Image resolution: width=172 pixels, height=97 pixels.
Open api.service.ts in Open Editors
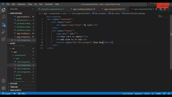22,20
